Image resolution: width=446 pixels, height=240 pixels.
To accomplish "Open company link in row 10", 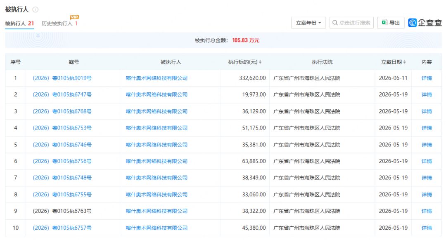I will click(157, 228).
